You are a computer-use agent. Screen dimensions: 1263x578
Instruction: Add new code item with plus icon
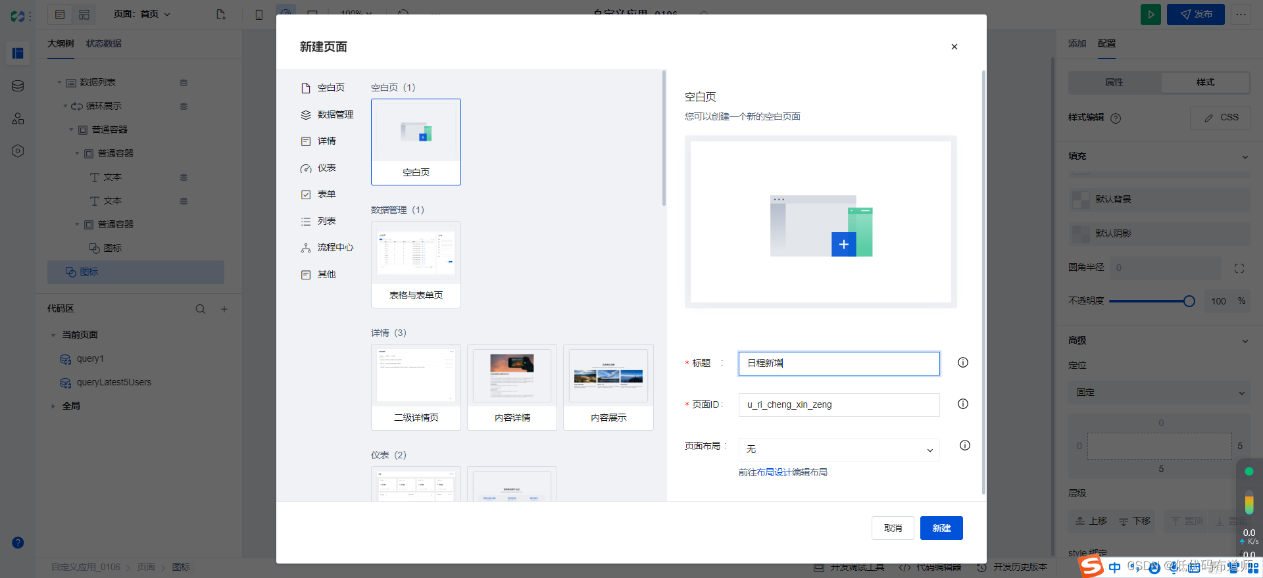pyautogui.click(x=224, y=309)
